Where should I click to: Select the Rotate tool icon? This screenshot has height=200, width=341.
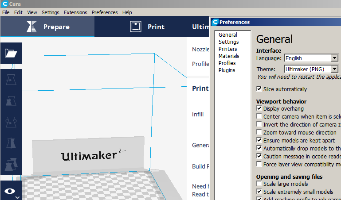(x=11, y=122)
